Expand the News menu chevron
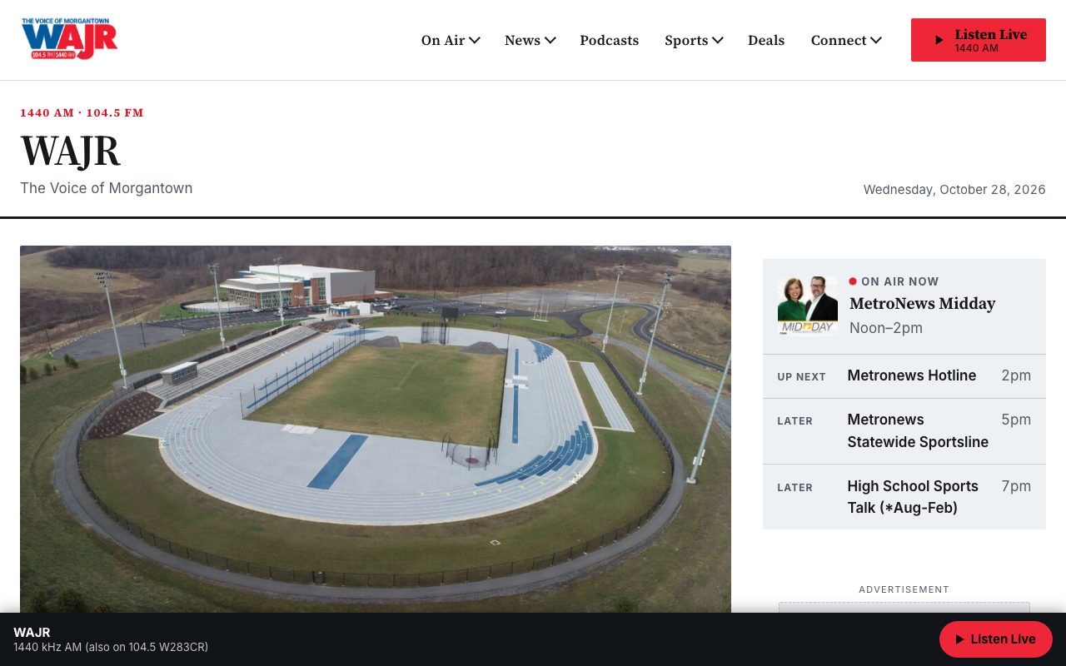 [x=550, y=40]
